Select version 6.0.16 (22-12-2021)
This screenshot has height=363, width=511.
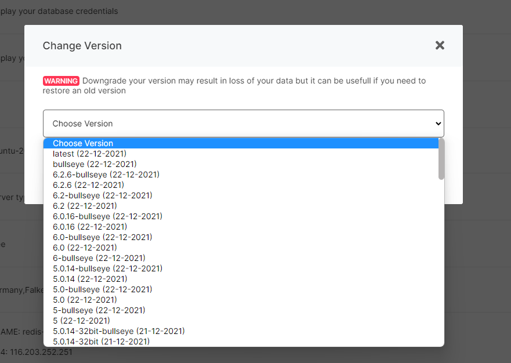pyautogui.click(x=90, y=227)
